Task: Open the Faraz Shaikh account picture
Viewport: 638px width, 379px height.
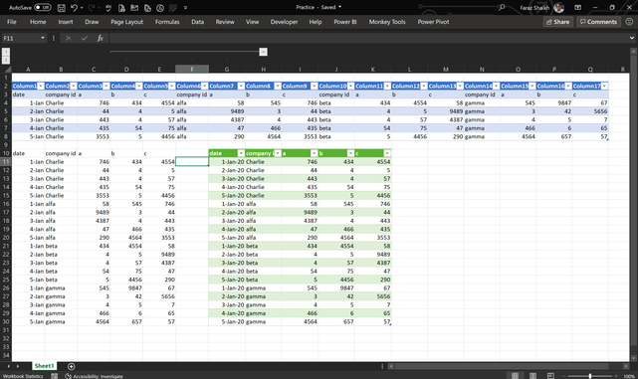Action: [558, 7]
